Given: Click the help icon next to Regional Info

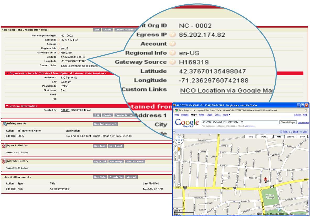Looking at the screenshot, I should [x=58, y=48].
